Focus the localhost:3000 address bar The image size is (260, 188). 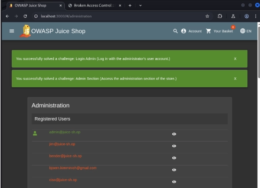click(x=122, y=16)
